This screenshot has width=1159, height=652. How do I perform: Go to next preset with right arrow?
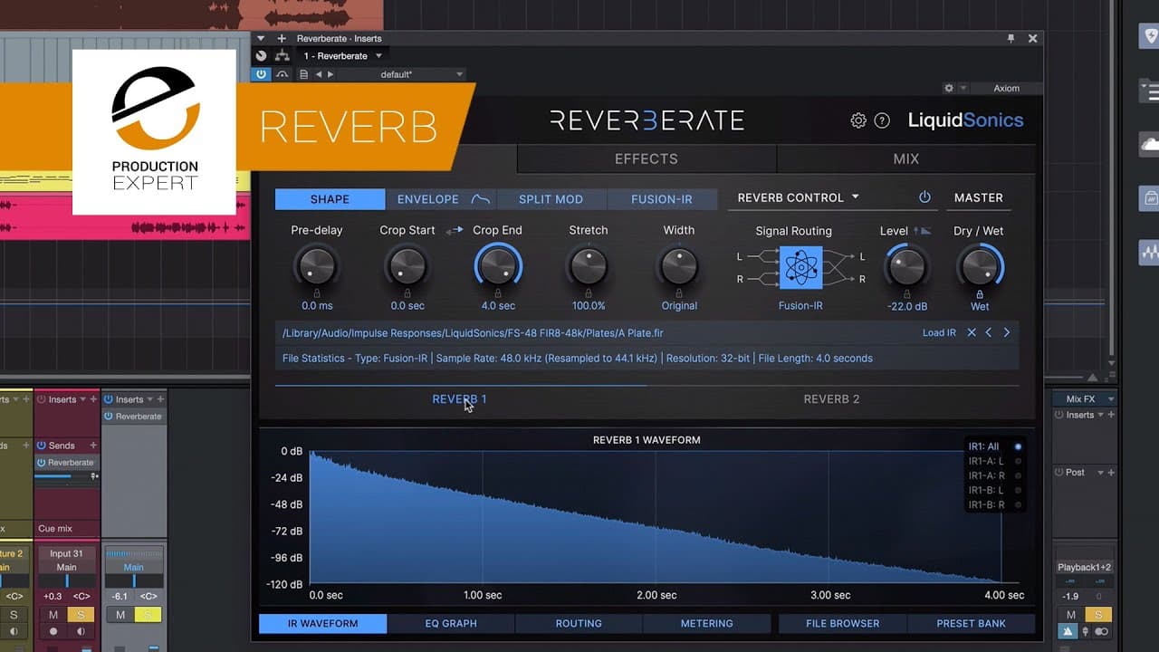pyautogui.click(x=330, y=74)
